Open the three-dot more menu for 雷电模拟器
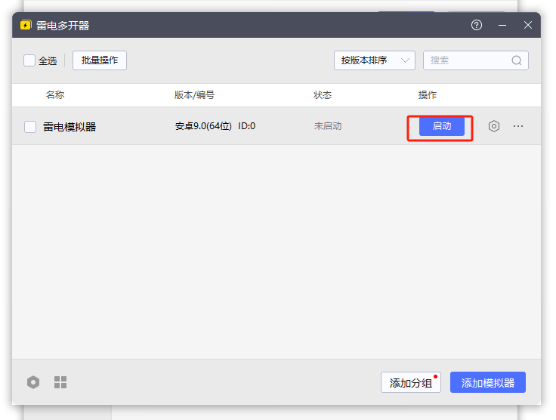556x420 pixels. tap(518, 126)
